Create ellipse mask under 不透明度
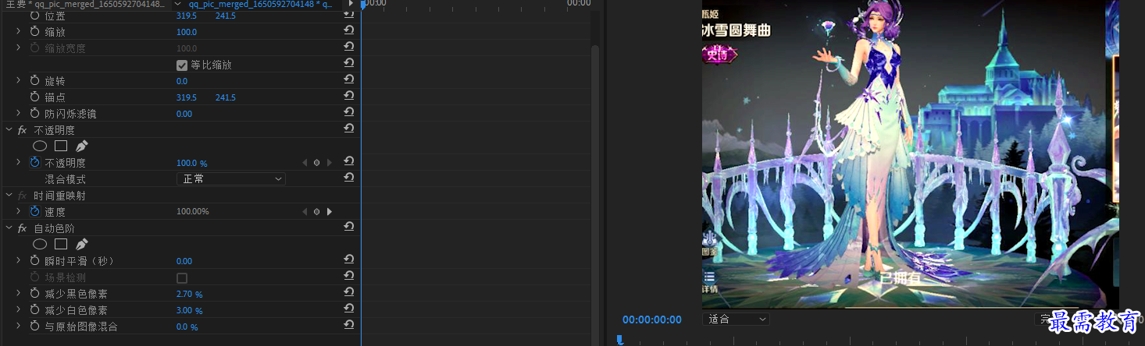1145x346 pixels. click(40, 146)
